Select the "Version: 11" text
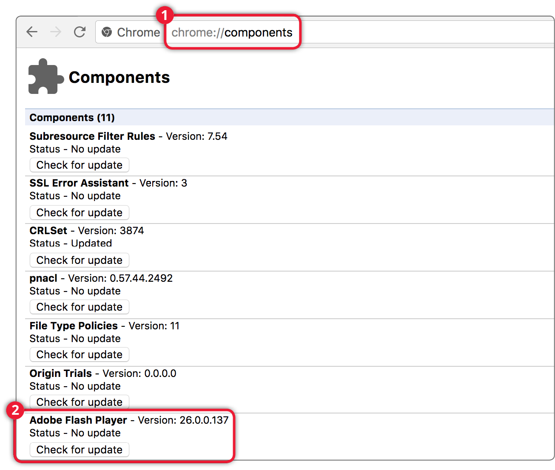Image resolution: width=555 pixels, height=470 pixels. click(154, 326)
